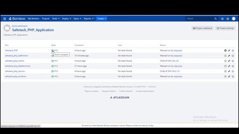
Task: Go to Build dashboard breadcrumb
Action: [x=20, y=26]
